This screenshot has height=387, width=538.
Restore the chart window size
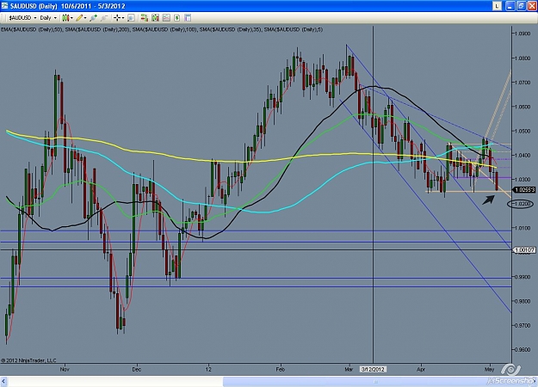tap(521, 6)
